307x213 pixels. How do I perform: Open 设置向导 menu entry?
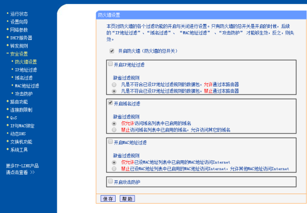(x=19, y=22)
